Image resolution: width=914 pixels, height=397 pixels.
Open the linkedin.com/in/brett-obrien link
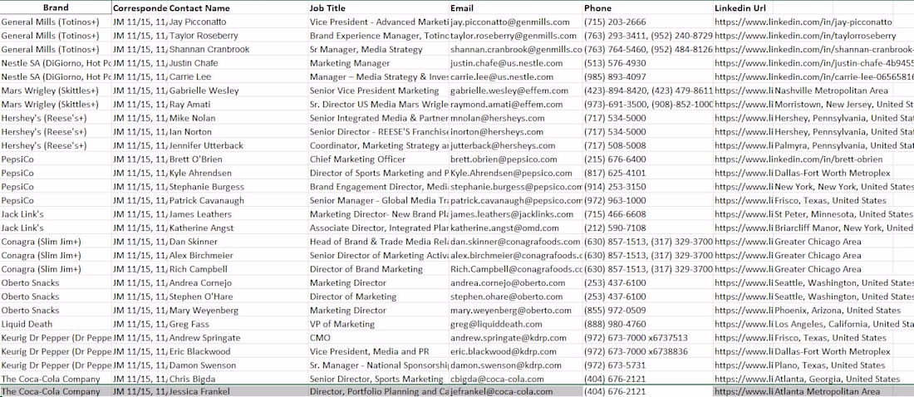pos(798,159)
